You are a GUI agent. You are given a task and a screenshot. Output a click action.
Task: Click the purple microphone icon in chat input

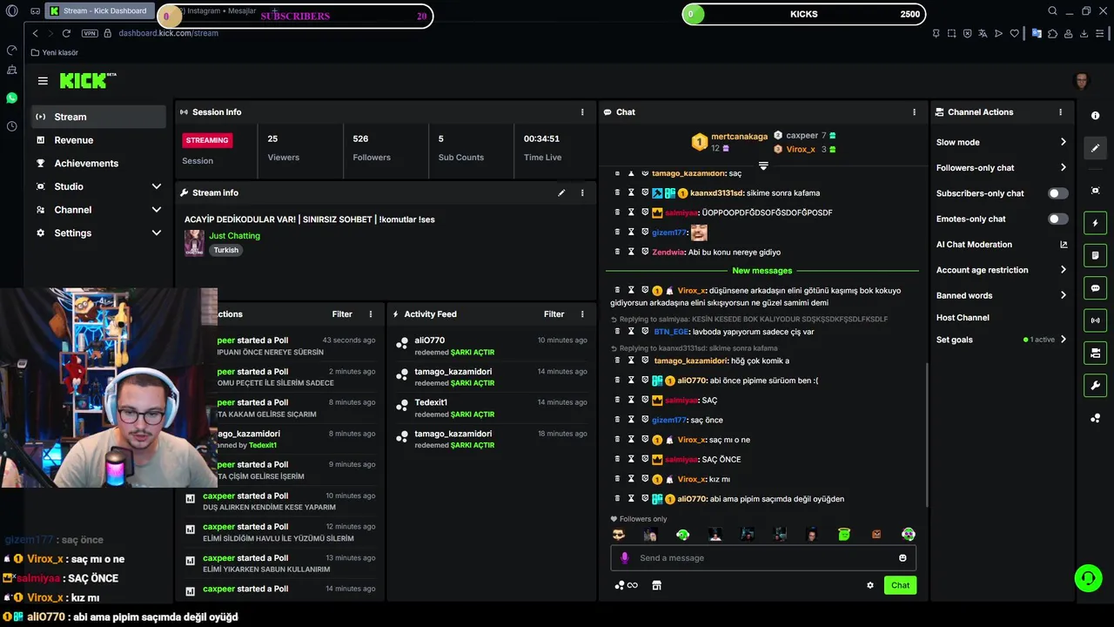[x=624, y=558]
